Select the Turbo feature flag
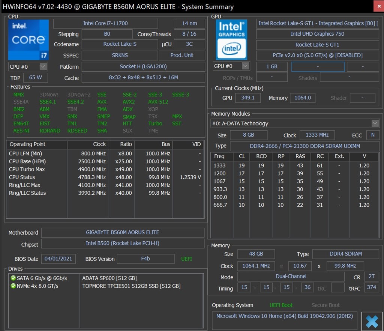The width and height of the screenshot is (384, 331). (x=155, y=123)
